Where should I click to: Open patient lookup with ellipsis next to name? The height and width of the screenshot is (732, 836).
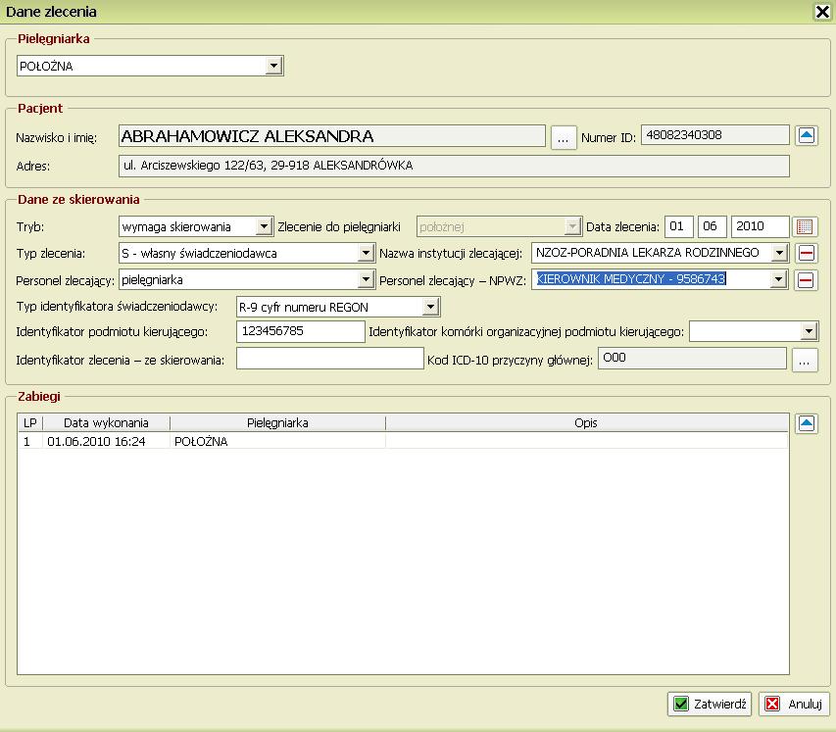(x=564, y=137)
